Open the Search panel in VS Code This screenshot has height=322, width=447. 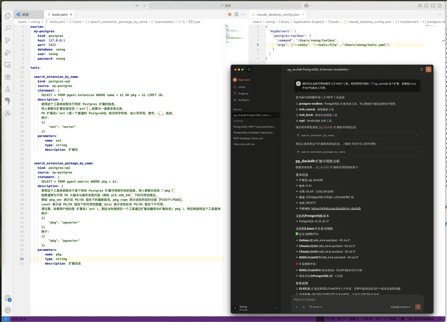click(x=7, y=29)
